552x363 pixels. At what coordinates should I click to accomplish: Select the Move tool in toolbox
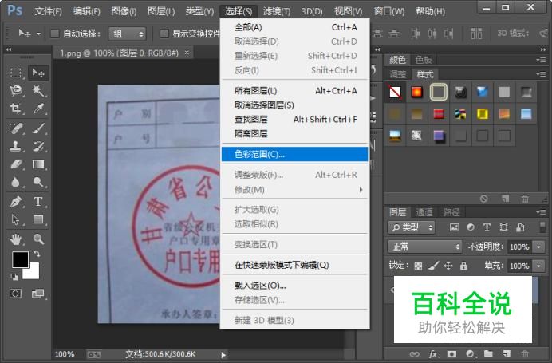[x=38, y=73]
